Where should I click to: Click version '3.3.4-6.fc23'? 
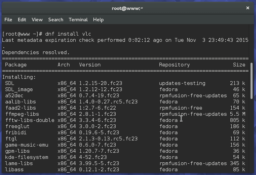[98, 120]
